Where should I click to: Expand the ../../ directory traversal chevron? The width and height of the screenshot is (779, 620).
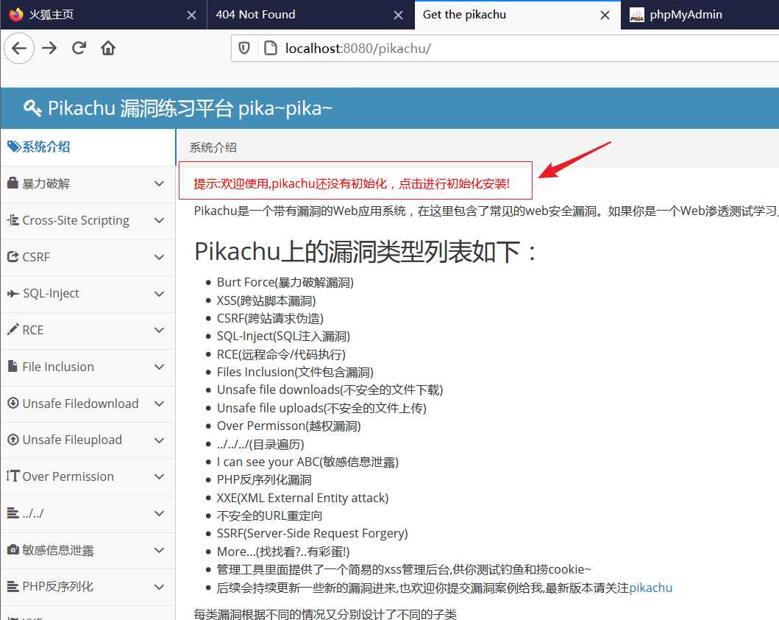pyautogui.click(x=159, y=514)
